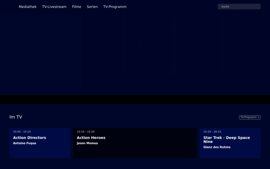Click the Jason Momoa subtitle
Image resolution: width=270 pixels, height=169 pixels.
click(x=87, y=143)
